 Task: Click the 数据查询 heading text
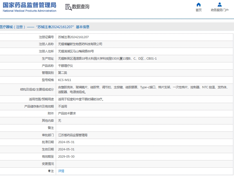(81, 7)
